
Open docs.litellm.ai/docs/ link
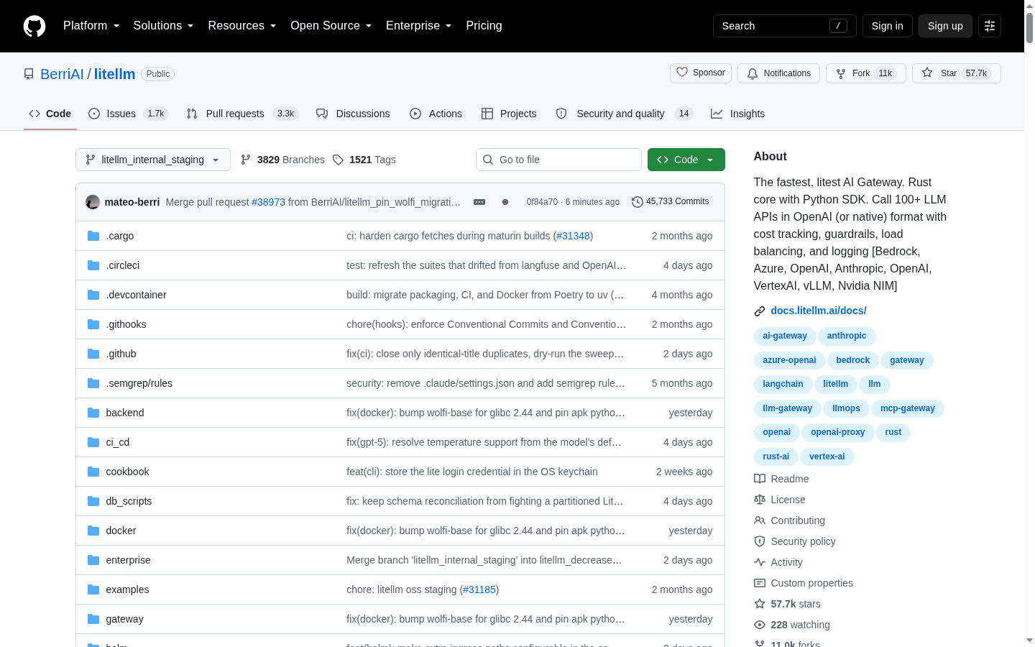pos(819,311)
